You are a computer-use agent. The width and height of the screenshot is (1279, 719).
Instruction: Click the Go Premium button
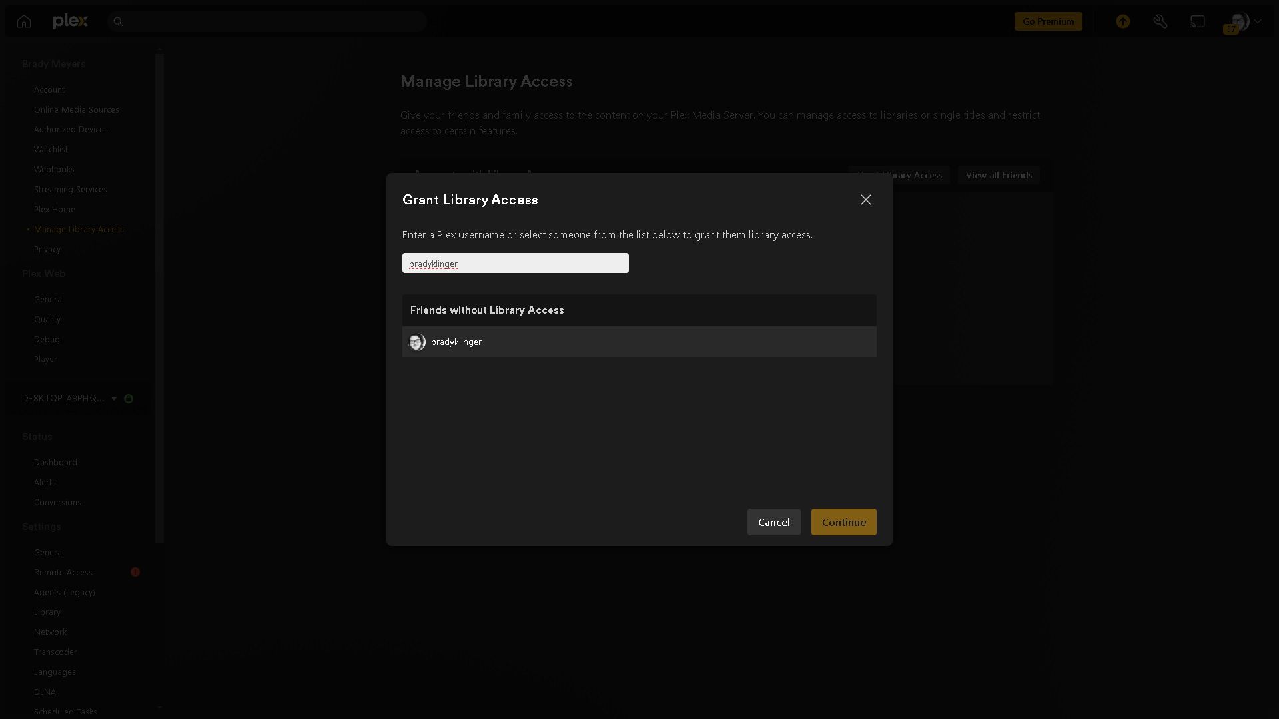point(1048,21)
